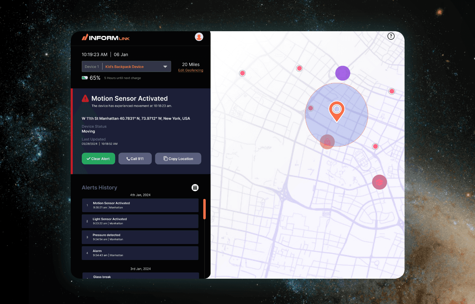The image size is (475, 304).
Task: Click the 4th Jan, 2024 date label
Action: click(x=140, y=195)
